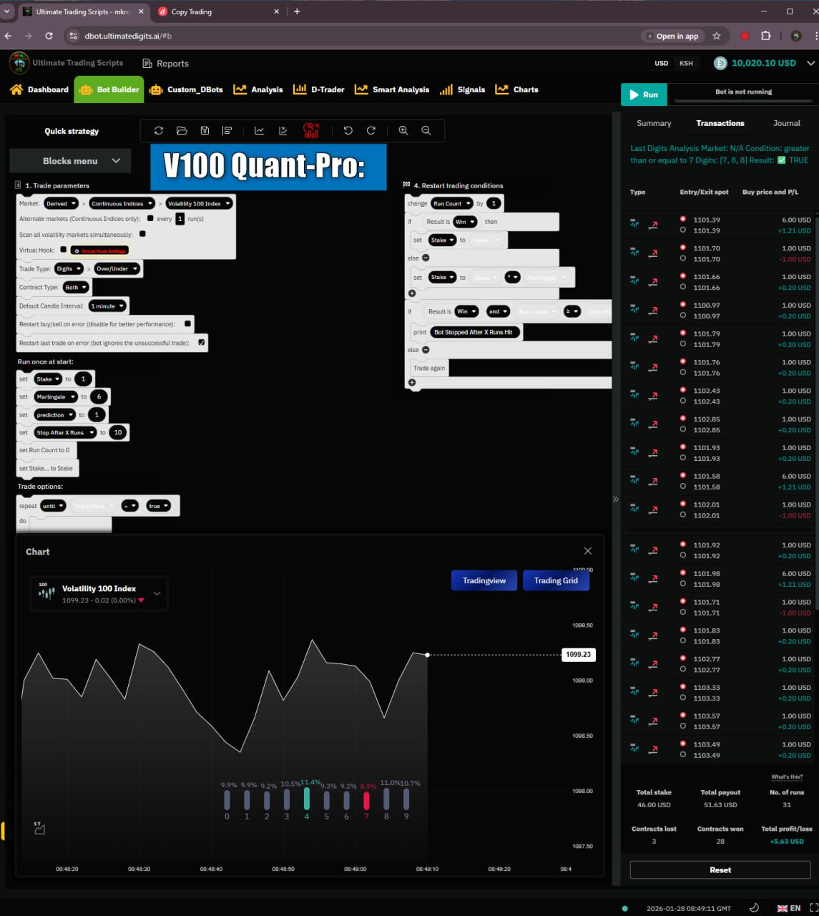Click the reset/refresh icon in the workspace toolbar

[159, 130]
